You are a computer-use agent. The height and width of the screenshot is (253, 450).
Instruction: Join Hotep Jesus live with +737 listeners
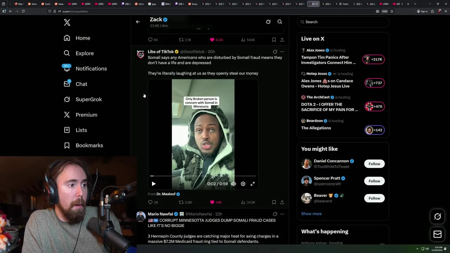click(374, 83)
